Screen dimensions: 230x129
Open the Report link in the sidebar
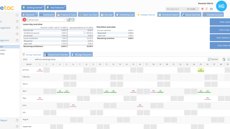point(4,120)
